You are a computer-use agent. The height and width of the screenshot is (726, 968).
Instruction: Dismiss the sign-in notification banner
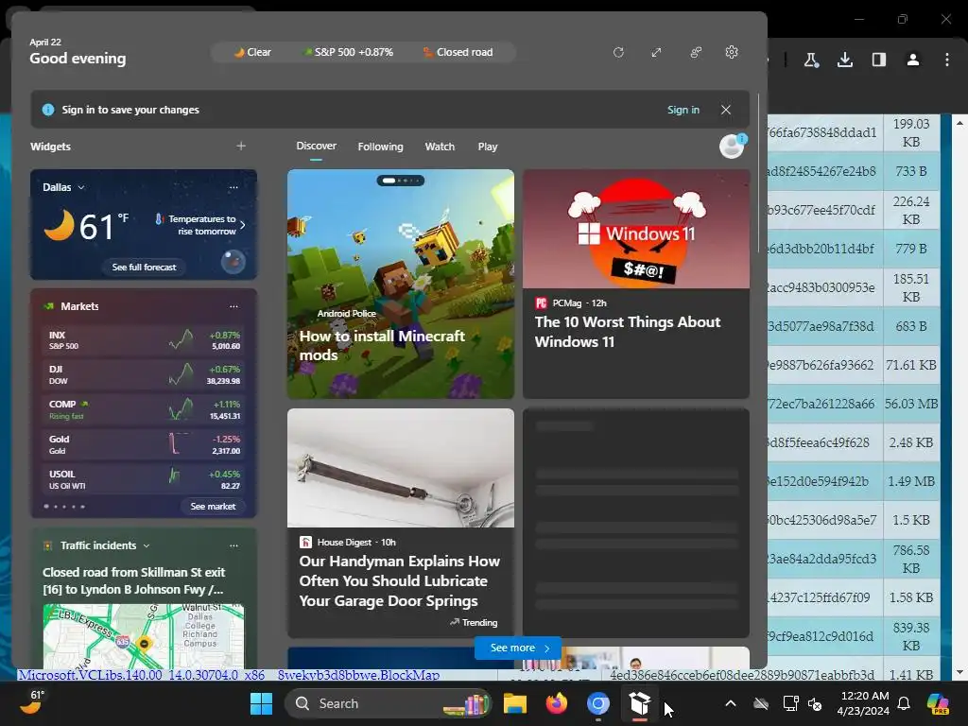coord(726,110)
